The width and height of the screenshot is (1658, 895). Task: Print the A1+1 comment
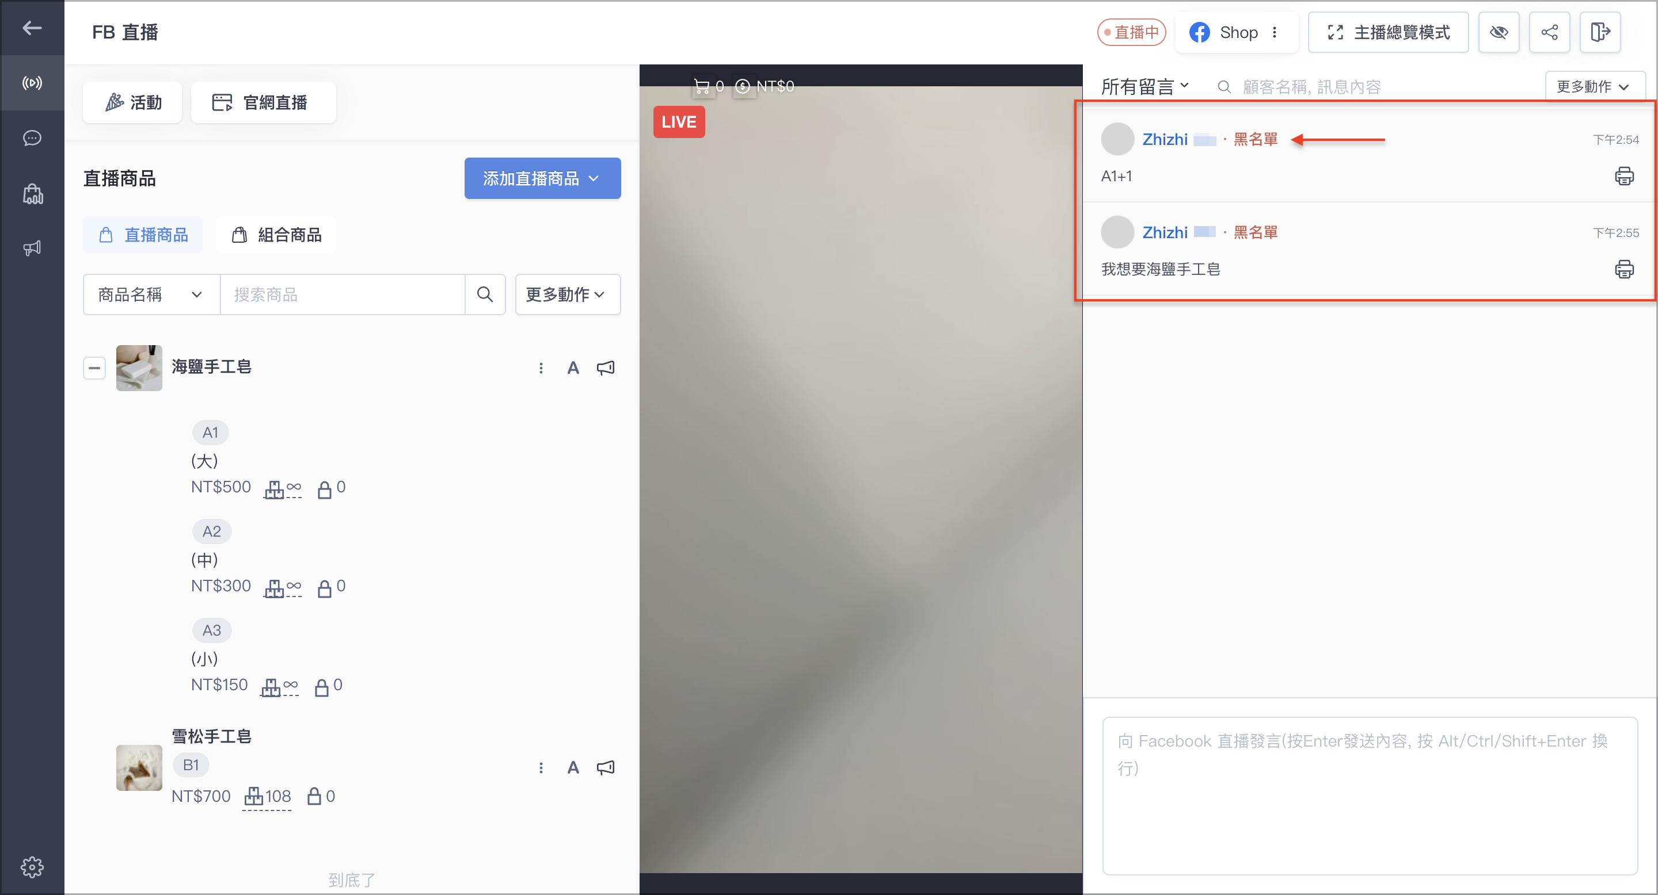1624,176
